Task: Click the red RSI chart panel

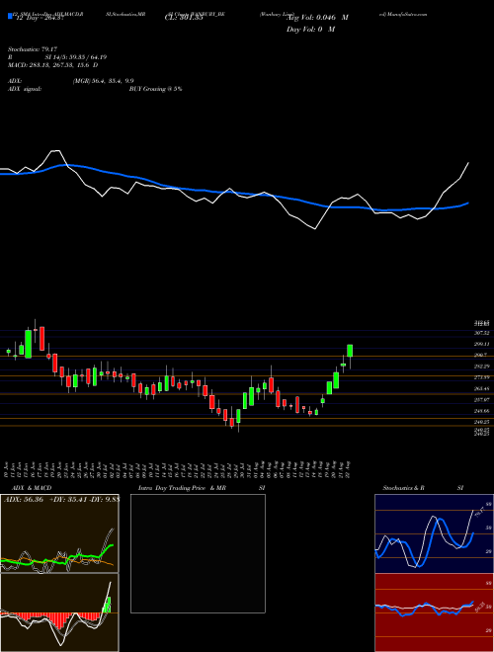Action: pyautogui.click(x=434, y=612)
